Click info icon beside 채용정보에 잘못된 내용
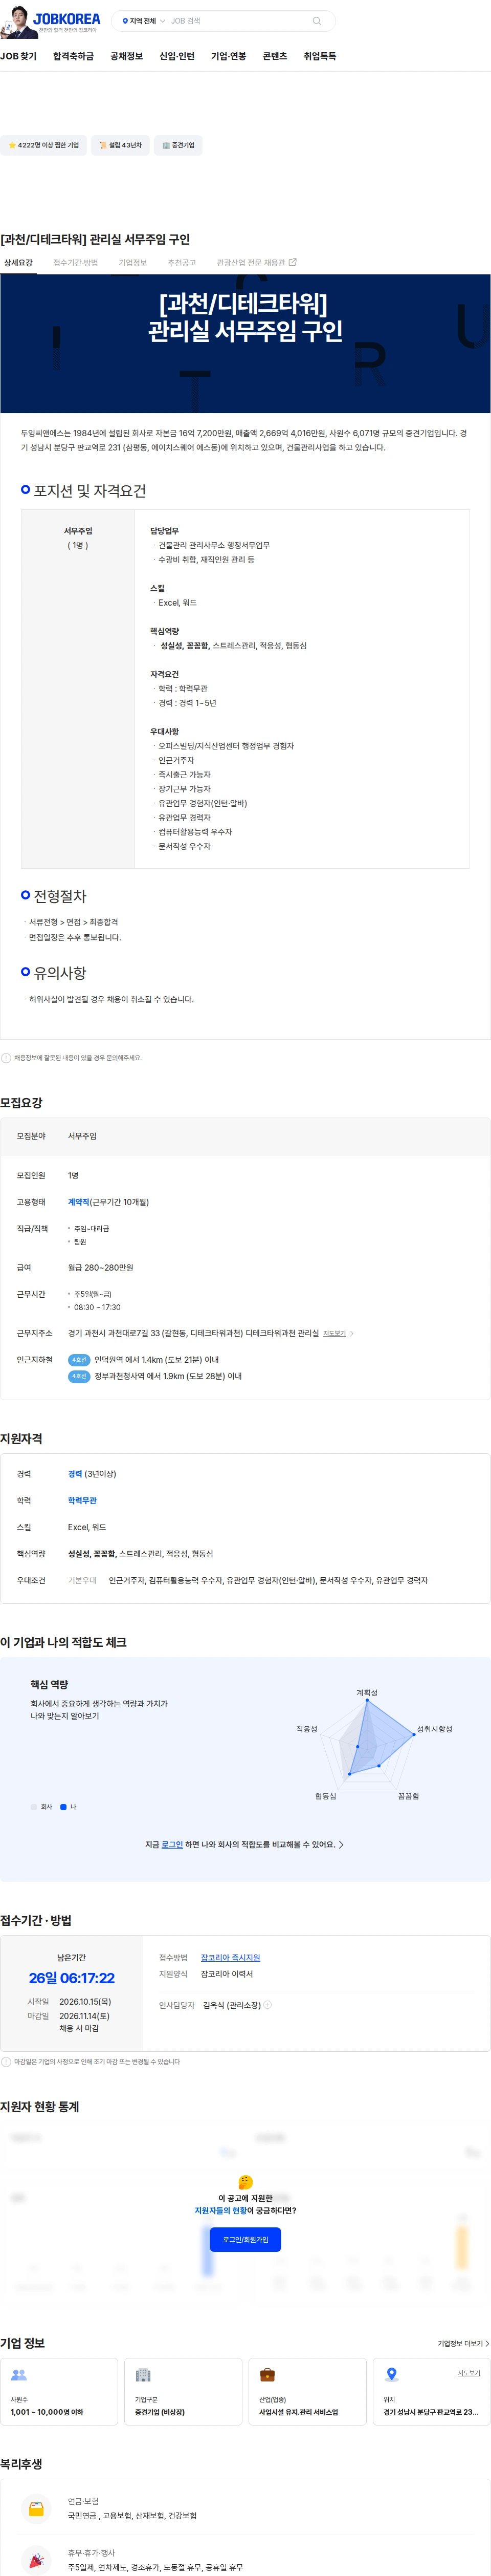This screenshot has height=2576, width=491. point(6,1057)
